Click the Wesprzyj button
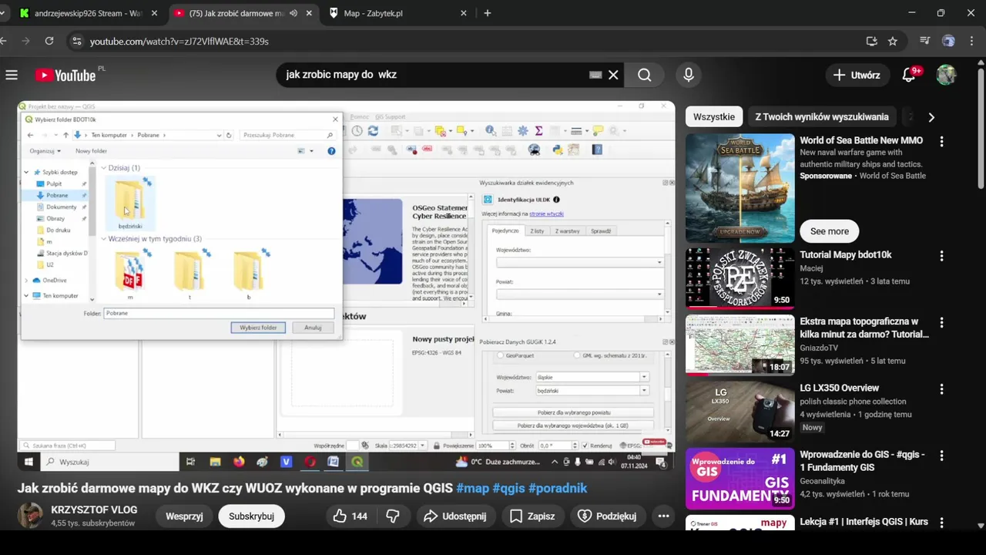This screenshot has height=555, width=986. click(184, 516)
